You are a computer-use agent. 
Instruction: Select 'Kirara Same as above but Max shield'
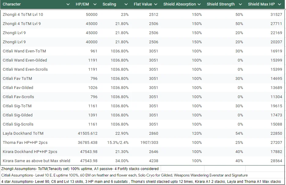point(36,161)
